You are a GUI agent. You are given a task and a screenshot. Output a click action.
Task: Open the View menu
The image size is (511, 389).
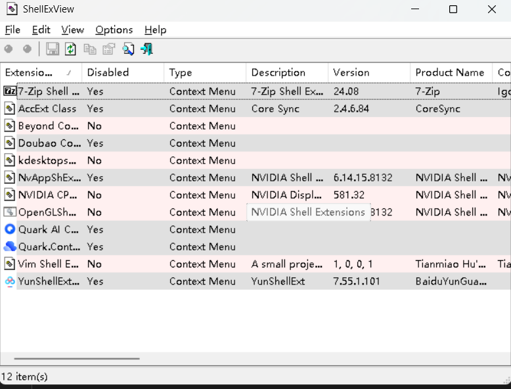(x=72, y=30)
